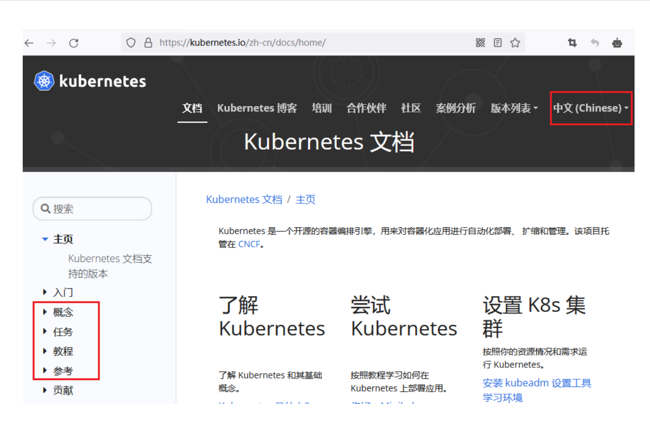Expand the 教程 tree arrow

point(45,351)
